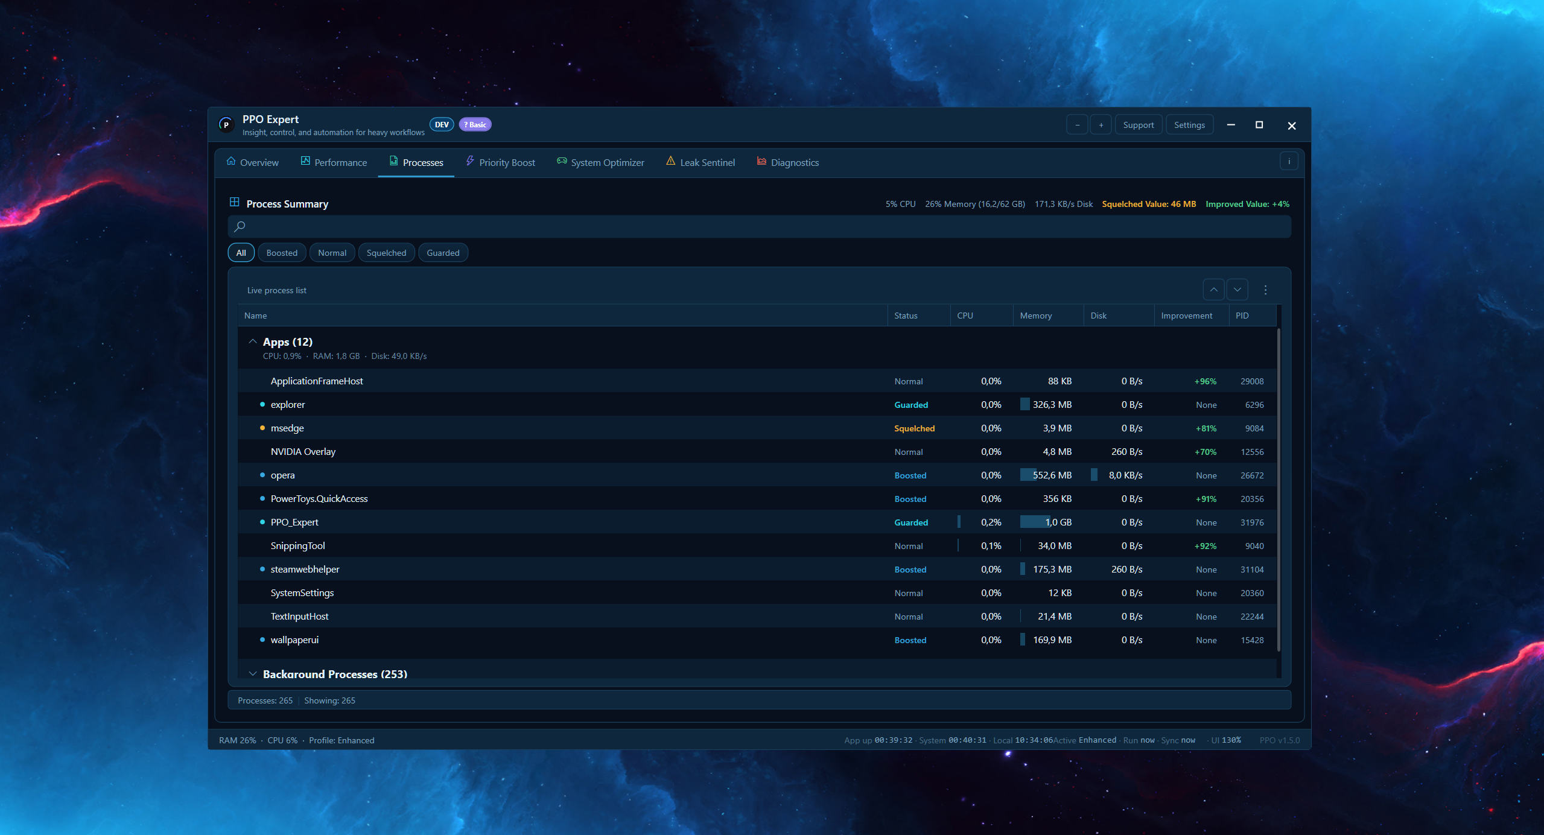Click the process list vertical scrollbar
This screenshot has height=835, width=1544.
[1279, 490]
